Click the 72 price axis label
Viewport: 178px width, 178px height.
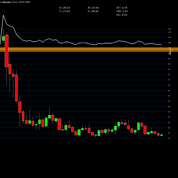(x=169, y=80)
